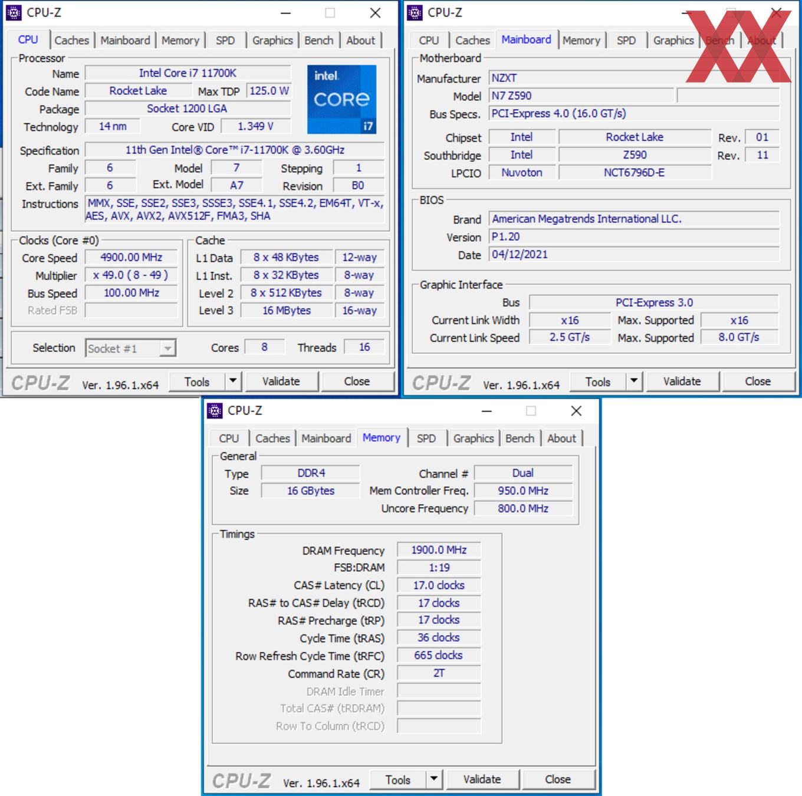Open Mainboard tab in CPU window
This screenshot has width=802, height=796.
125,41
